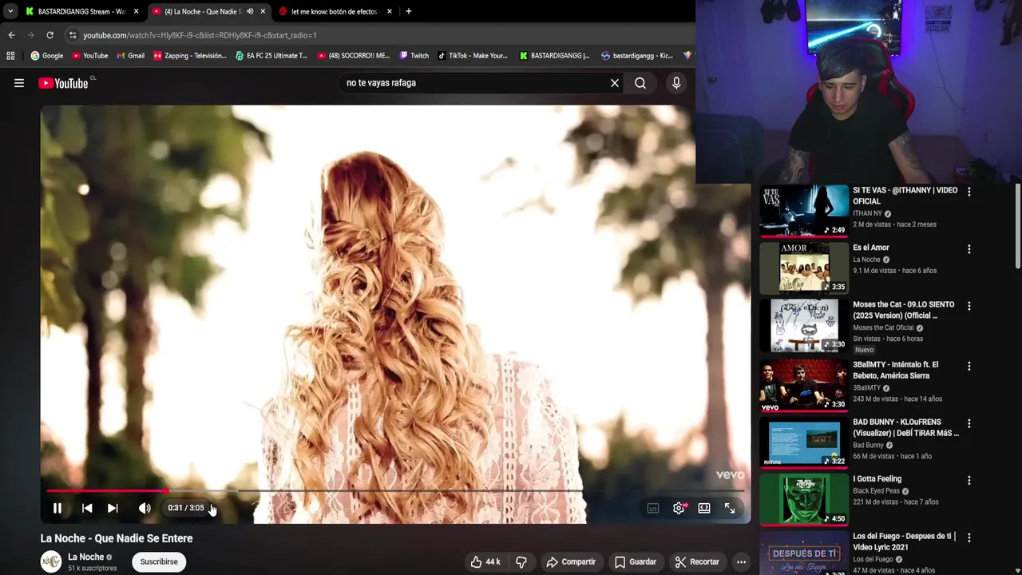This screenshot has width=1022, height=575.
Task: Open the SI TE VAS video thumbnail
Action: [804, 211]
